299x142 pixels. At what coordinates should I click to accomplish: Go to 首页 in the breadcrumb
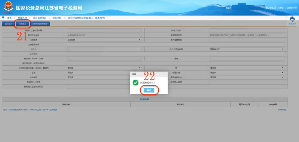pyautogui.click(x=9, y=18)
